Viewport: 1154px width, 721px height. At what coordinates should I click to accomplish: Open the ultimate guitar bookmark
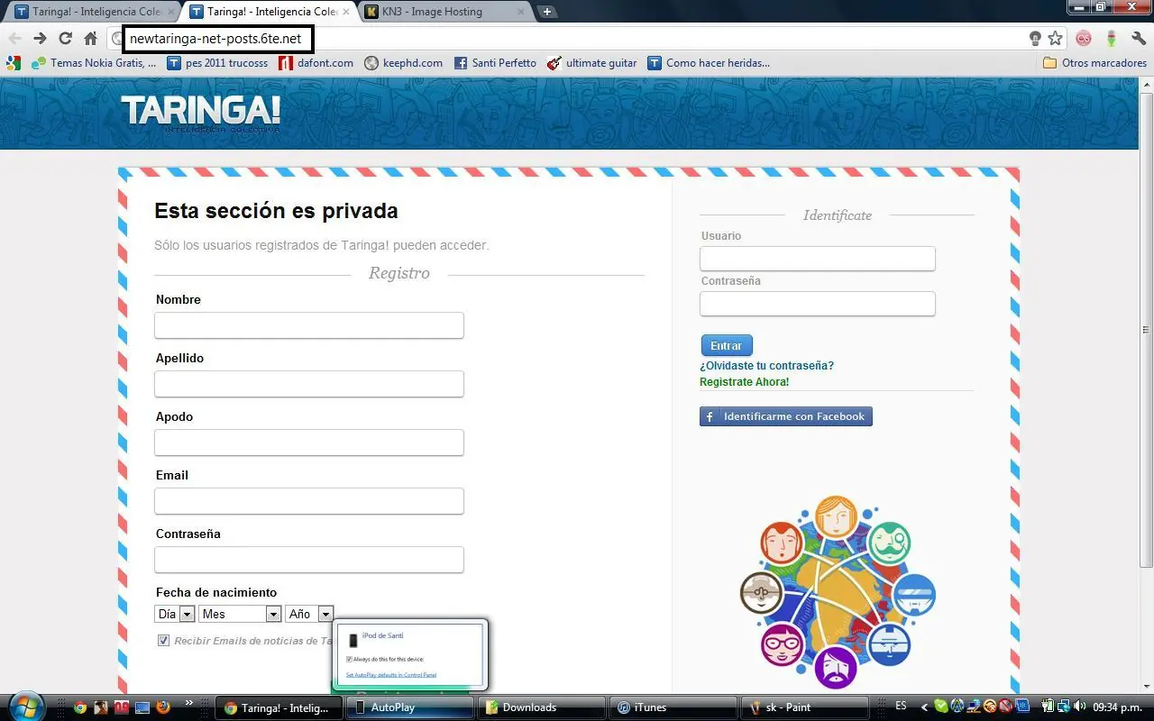[592, 63]
